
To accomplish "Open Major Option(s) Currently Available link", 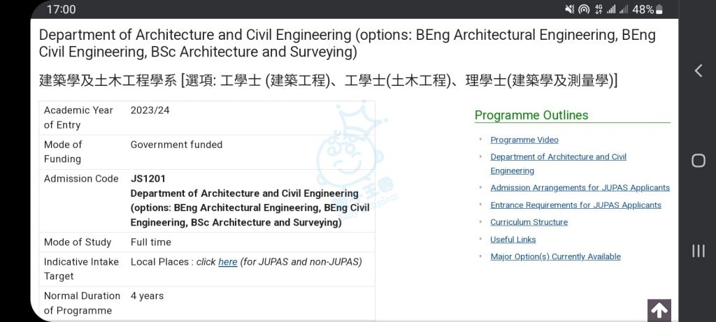I will [555, 256].
